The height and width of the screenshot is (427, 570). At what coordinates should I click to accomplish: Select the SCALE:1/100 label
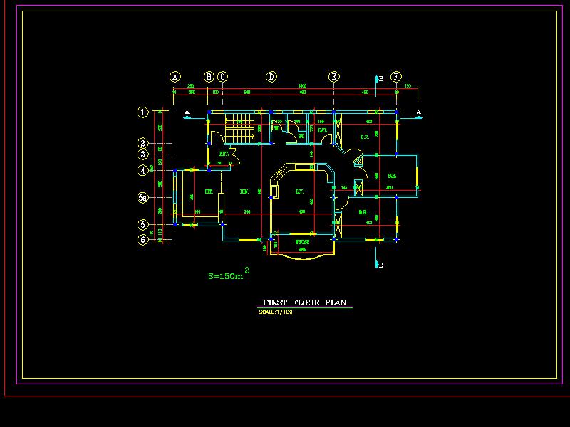(x=276, y=312)
